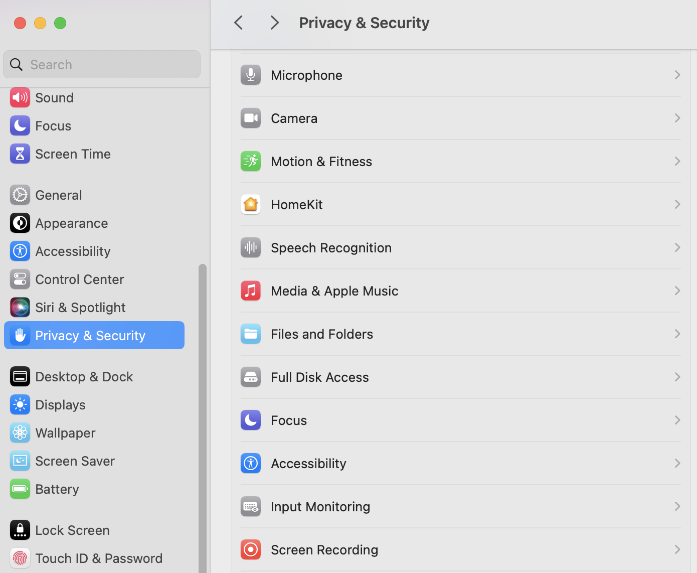
Task: Click the Screen Recording icon
Action: [251, 550]
